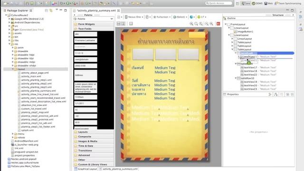Open screen orientation dropdown

coord(148,17)
